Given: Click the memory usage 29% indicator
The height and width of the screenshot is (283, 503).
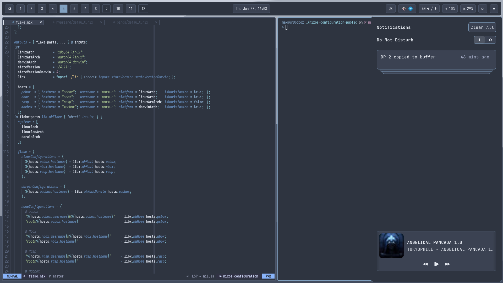Looking at the screenshot, I should tap(468, 9).
